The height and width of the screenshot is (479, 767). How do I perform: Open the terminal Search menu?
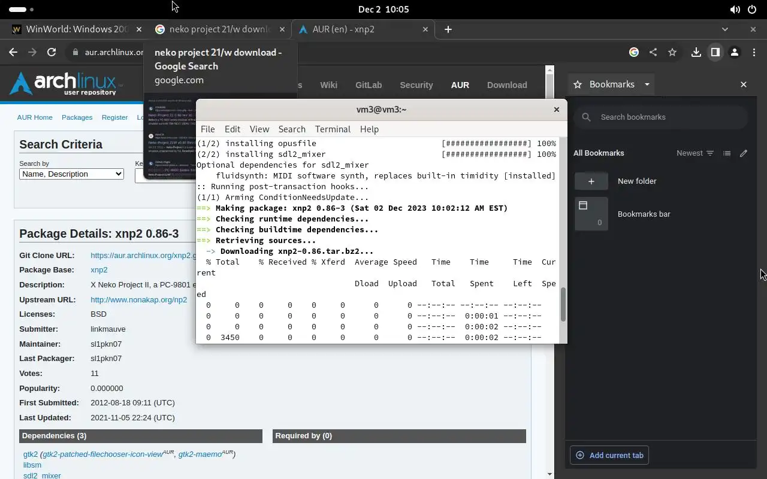(292, 129)
